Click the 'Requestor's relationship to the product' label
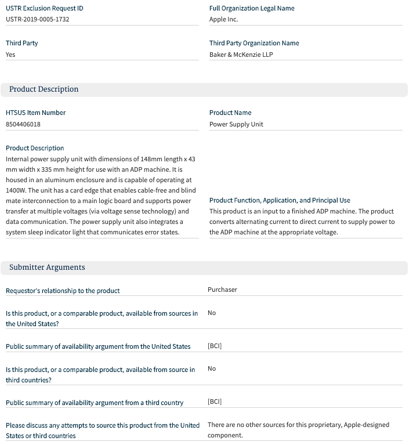This screenshot has width=413, height=445. tap(63, 290)
